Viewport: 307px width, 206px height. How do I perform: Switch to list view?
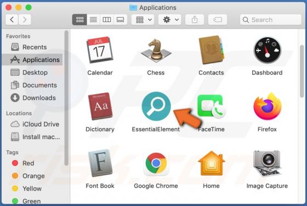pos(93,20)
